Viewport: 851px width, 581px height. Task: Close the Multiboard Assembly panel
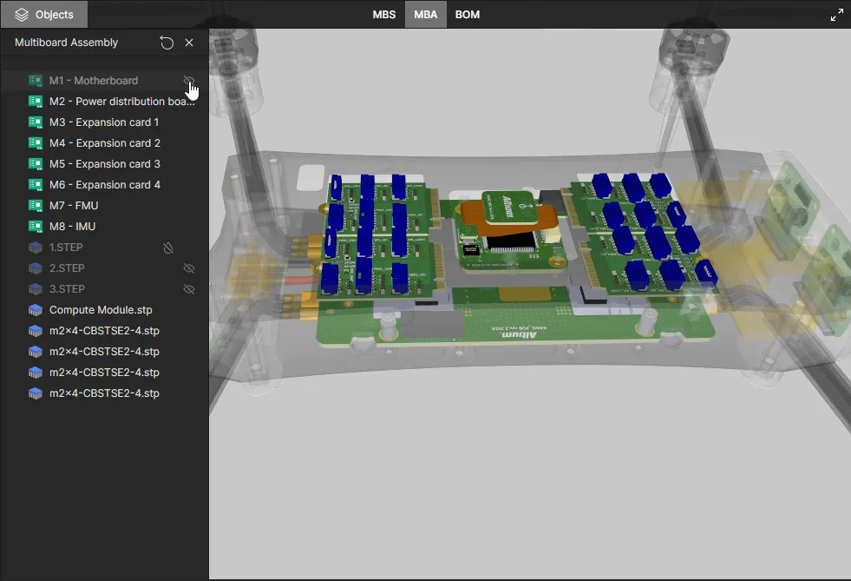[x=189, y=43]
